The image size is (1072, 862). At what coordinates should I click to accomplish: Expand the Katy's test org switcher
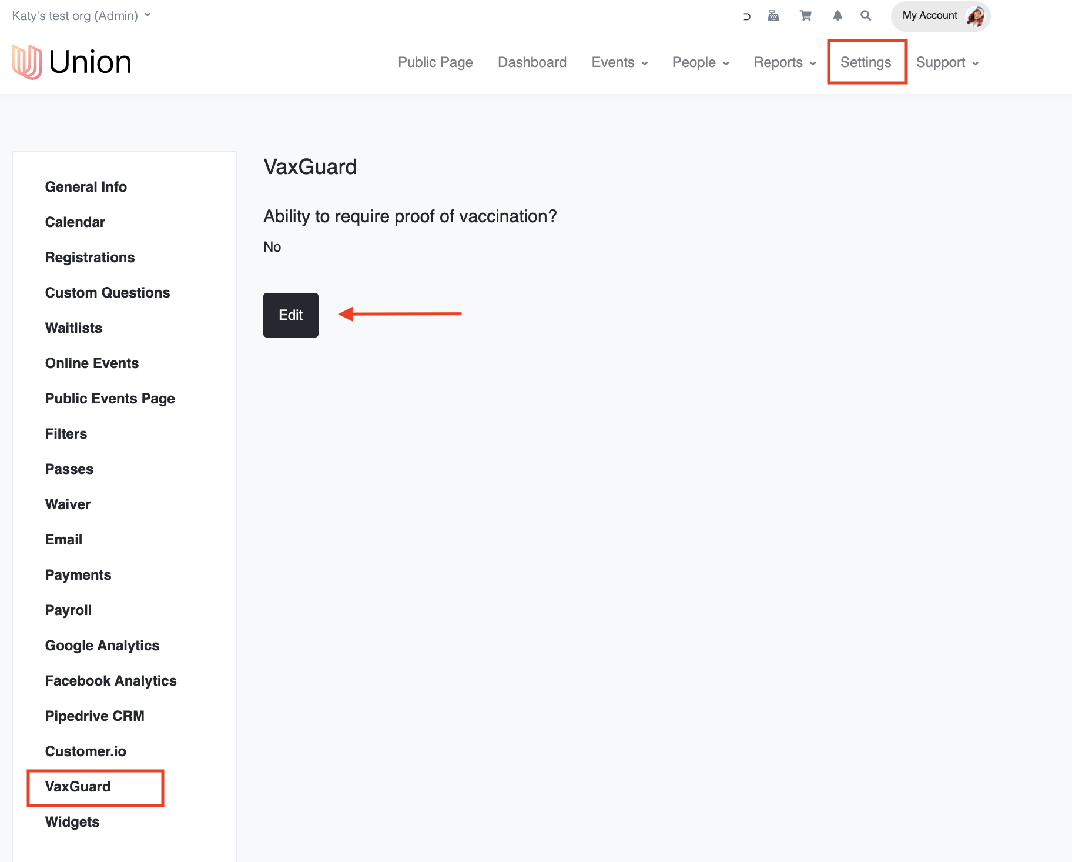[81, 16]
